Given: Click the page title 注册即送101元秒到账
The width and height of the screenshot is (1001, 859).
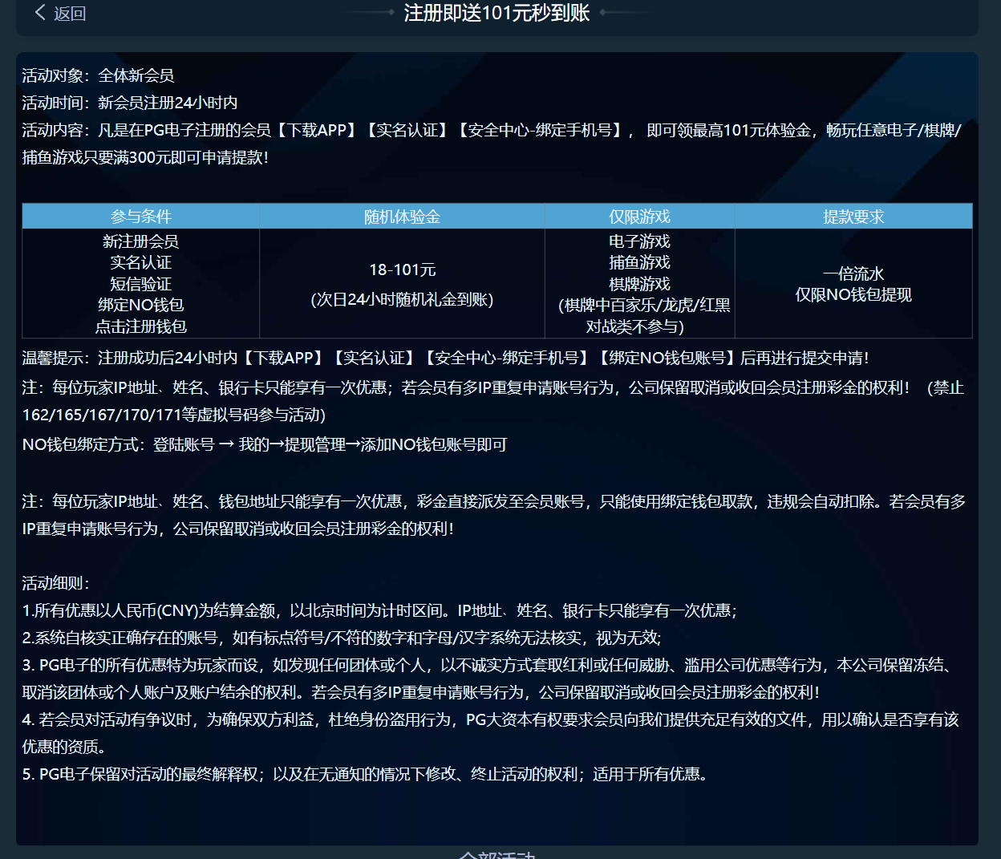Looking at the screenshot, I should [x=496, y=12].
